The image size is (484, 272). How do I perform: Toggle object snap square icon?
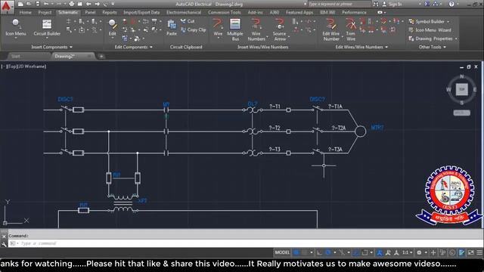(x=365, y=252)
